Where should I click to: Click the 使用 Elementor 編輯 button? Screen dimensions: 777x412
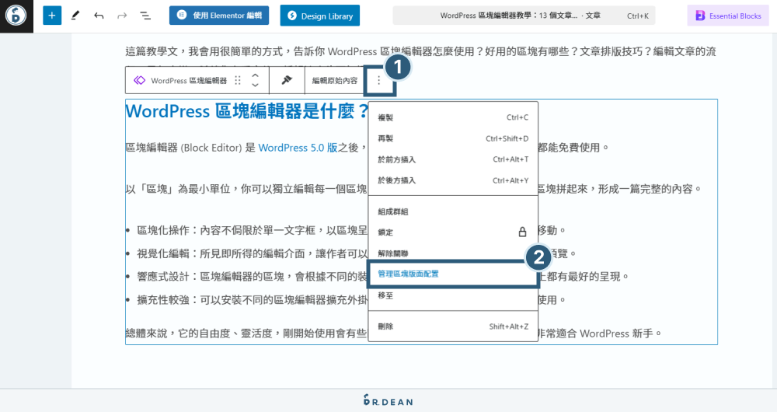(219, 16)
